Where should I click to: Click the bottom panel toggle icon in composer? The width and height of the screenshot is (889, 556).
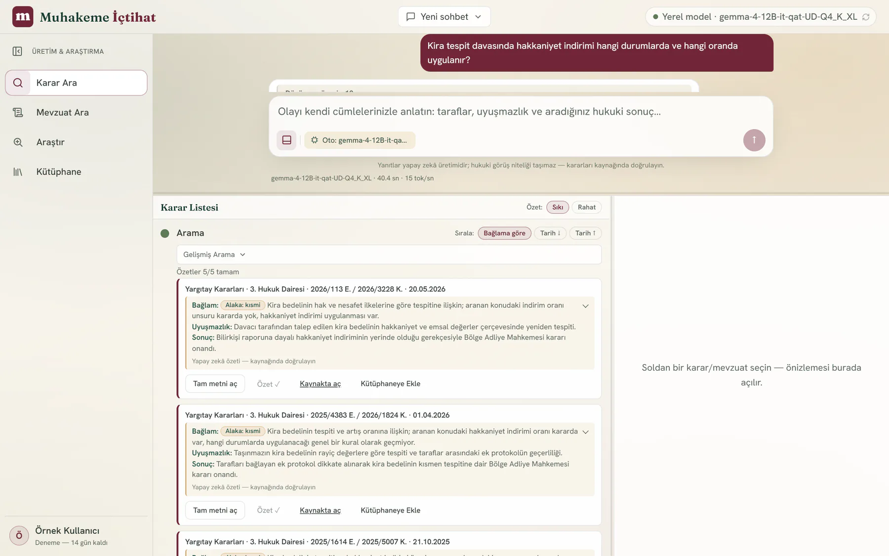(x=286, y=140)
